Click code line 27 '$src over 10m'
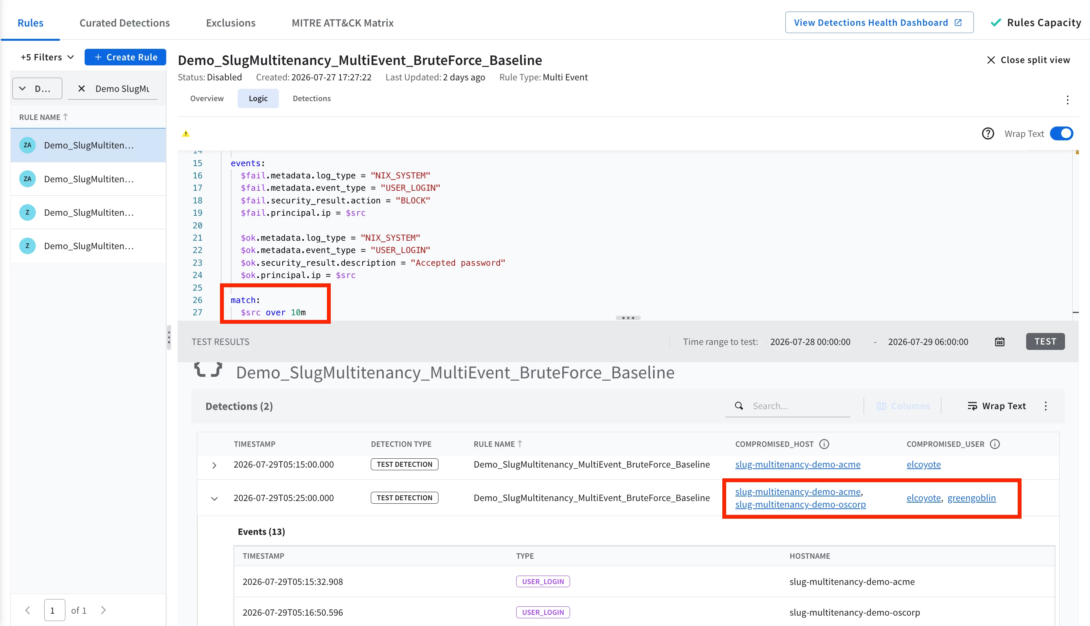Image resolution: width=1090 pixels, height=626 pixels. tap(273, 313)
